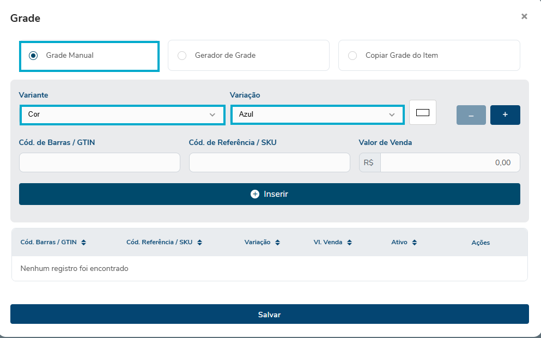The image size is (541, 338).
Task: Close the Grade dialog with X
Action: click(x=524, y=17)
